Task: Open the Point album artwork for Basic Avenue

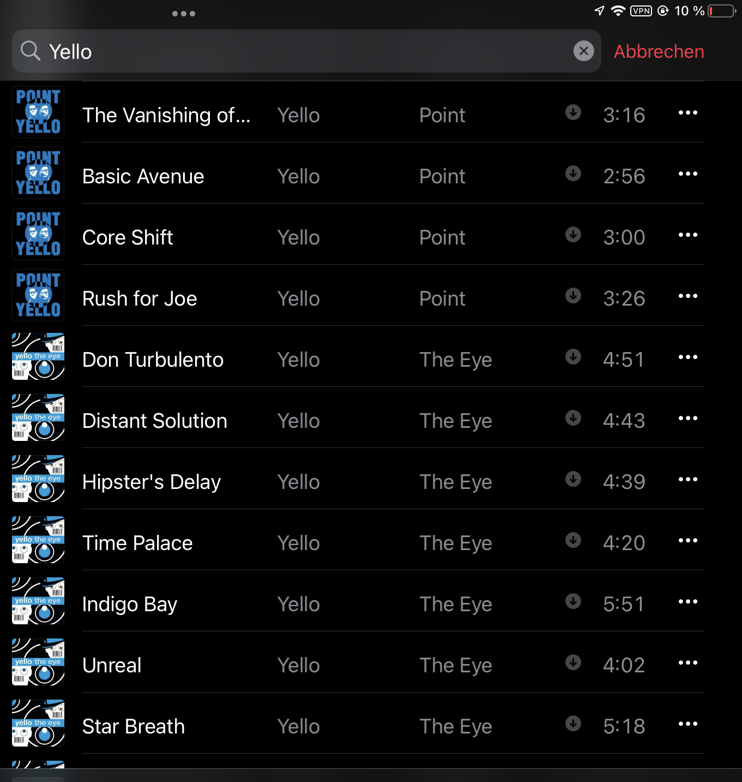Action: [x=38, y=173]
